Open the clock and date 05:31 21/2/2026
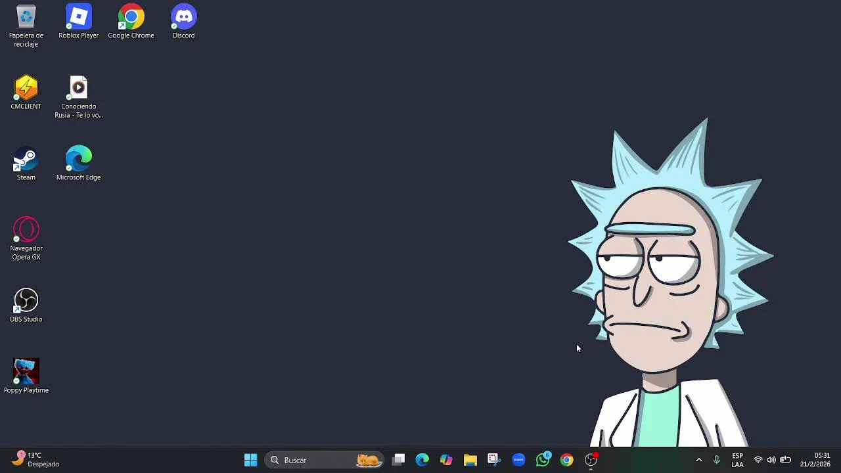 point(815,460)
